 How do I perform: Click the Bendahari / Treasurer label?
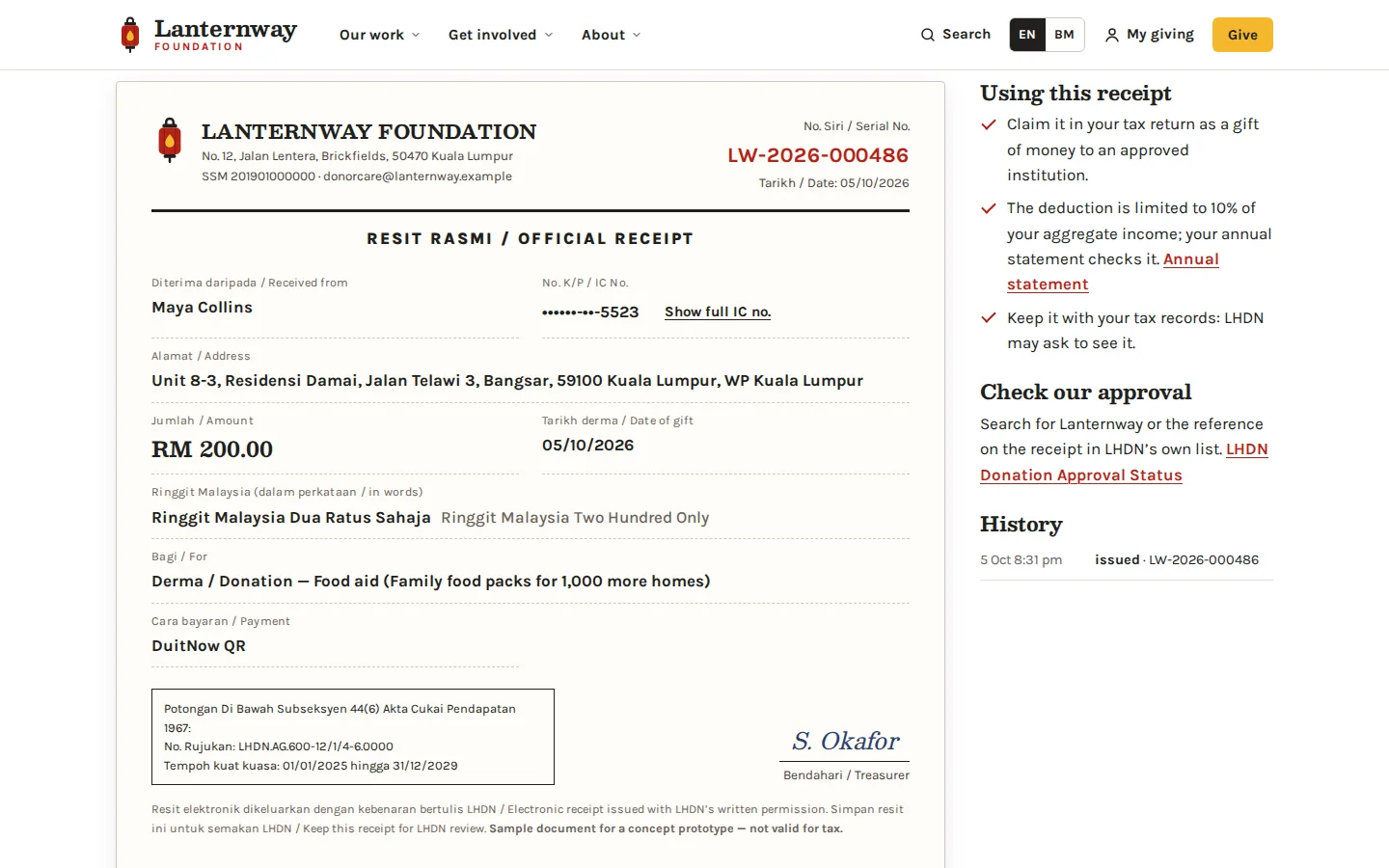click(x=846, y=775)
